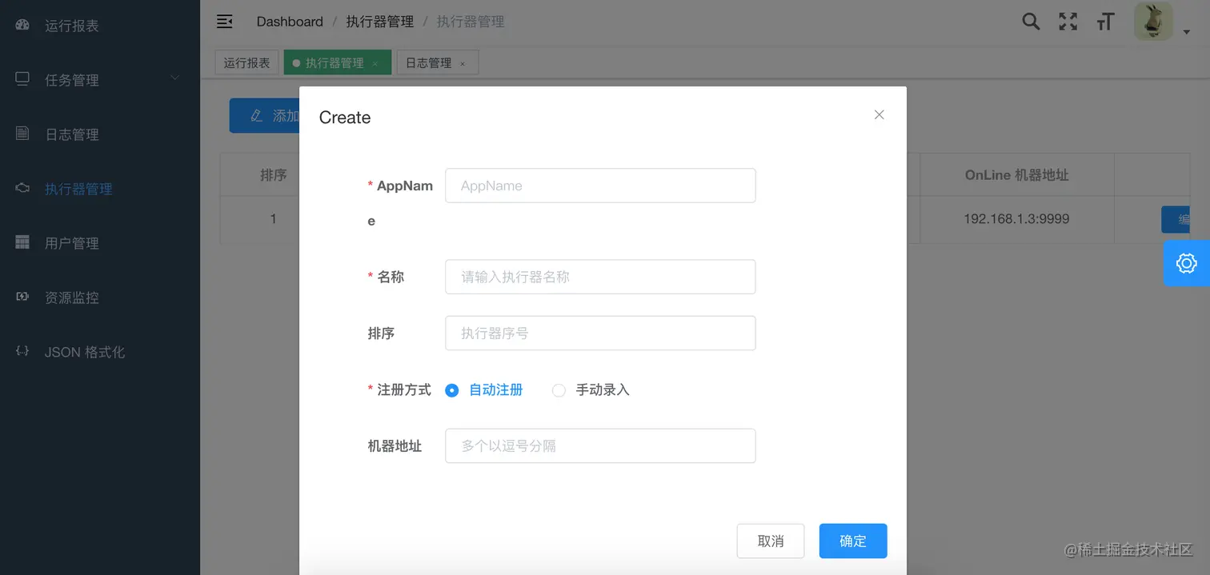
Task: Focus the 名称 executor name field
Action: (600, 277)
